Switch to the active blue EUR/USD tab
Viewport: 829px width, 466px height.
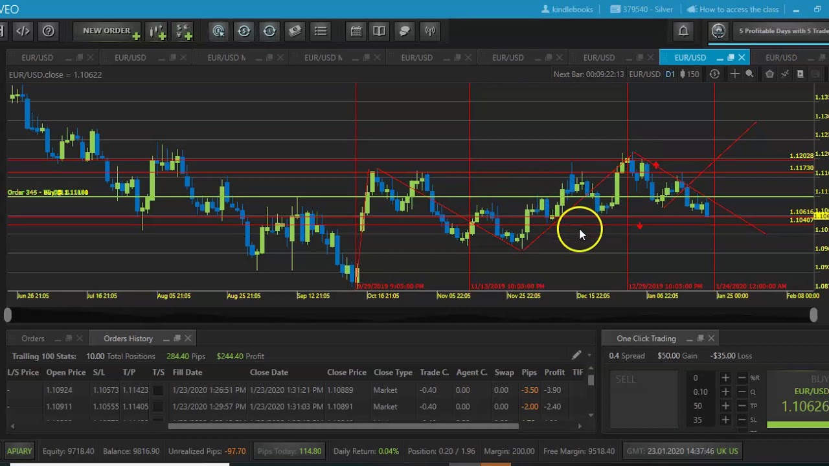click(x=690, y=58)
